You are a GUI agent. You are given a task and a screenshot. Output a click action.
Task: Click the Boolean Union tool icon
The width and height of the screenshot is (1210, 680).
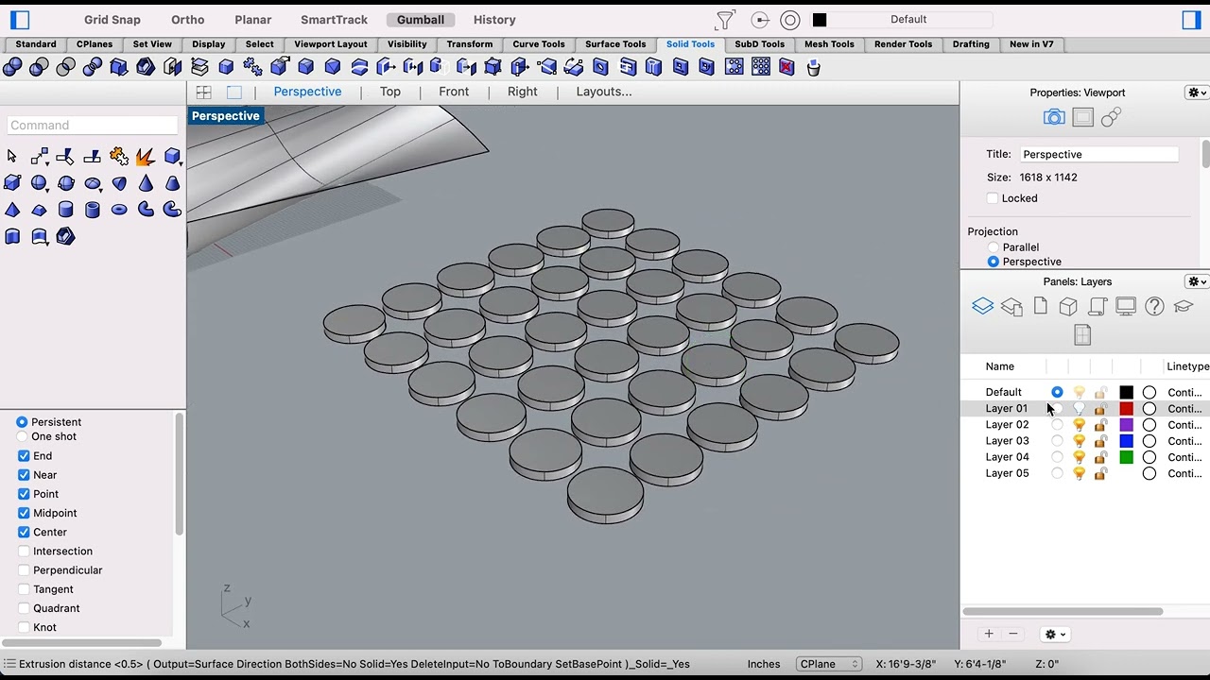click(12, 67)
